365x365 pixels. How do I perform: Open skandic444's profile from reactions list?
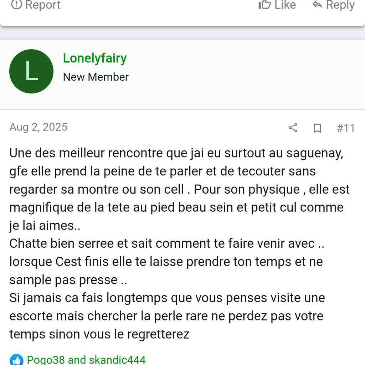coord(118,360)
